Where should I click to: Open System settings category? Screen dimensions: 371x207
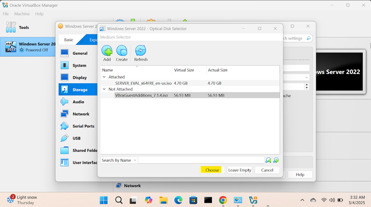pos(78,65)
